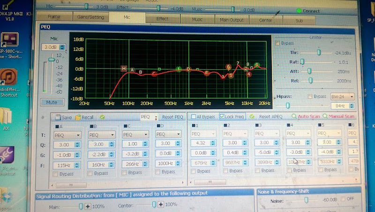The image size is (375, 212).
Task: Check Bypass for band C
Action: coord(124,173)
